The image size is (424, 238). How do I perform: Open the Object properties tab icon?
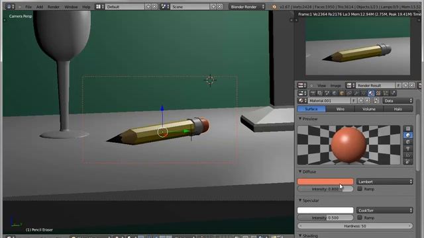(342, 93)
